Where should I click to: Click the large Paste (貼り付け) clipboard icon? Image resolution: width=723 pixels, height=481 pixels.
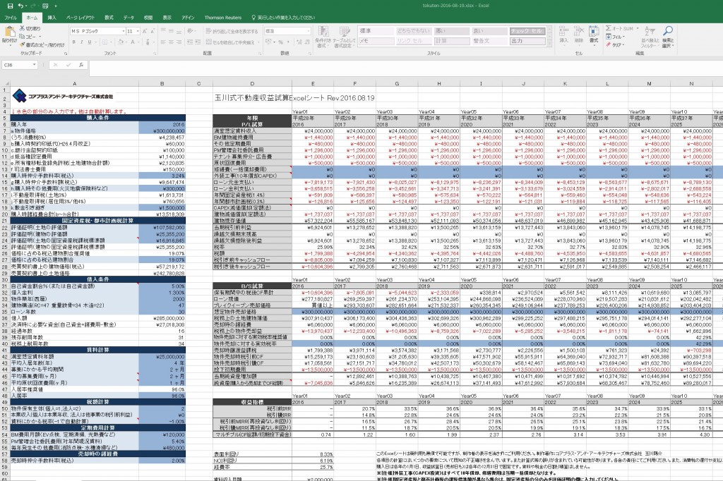click(x=9, y=32)
